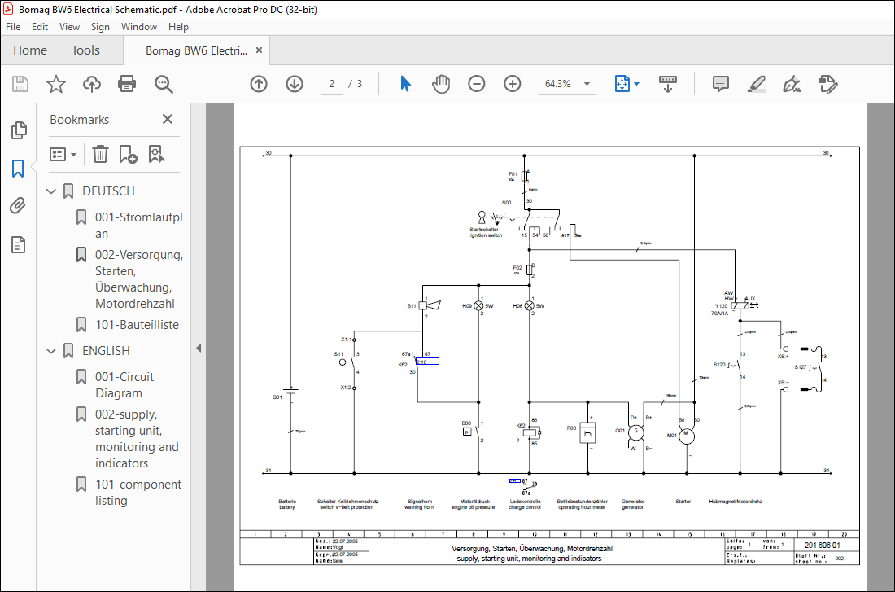Open bookmark 002-Versorgung, Starten
Image resolution: width=895 pixels, height=592 pixels.
pos(138,278)
